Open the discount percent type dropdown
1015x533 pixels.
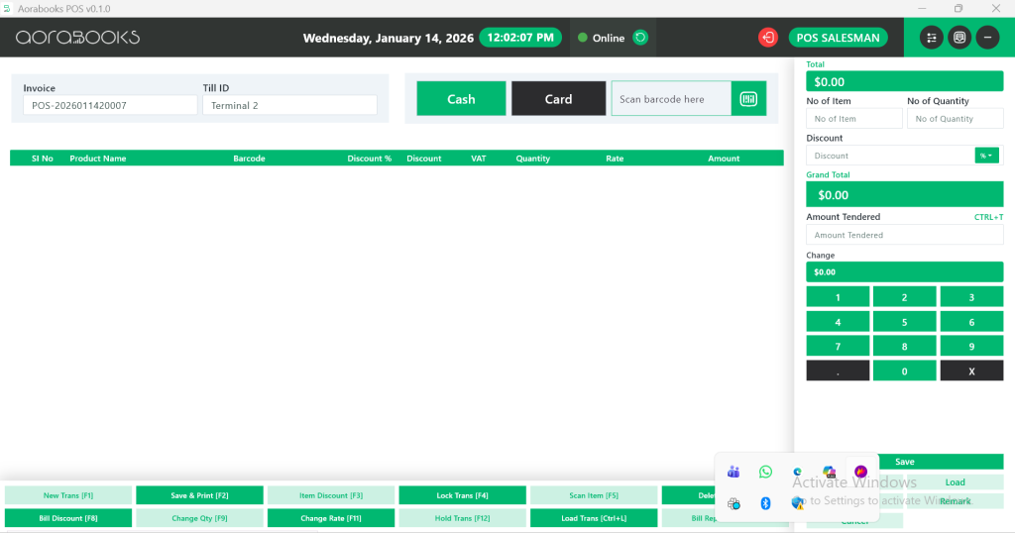pos(986,156)
